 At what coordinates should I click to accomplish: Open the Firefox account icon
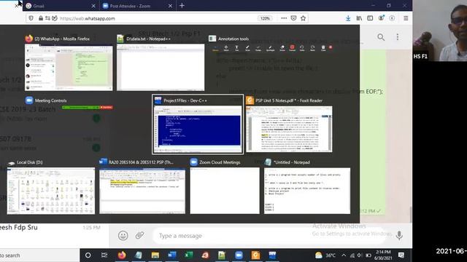(x=381, y=18)
